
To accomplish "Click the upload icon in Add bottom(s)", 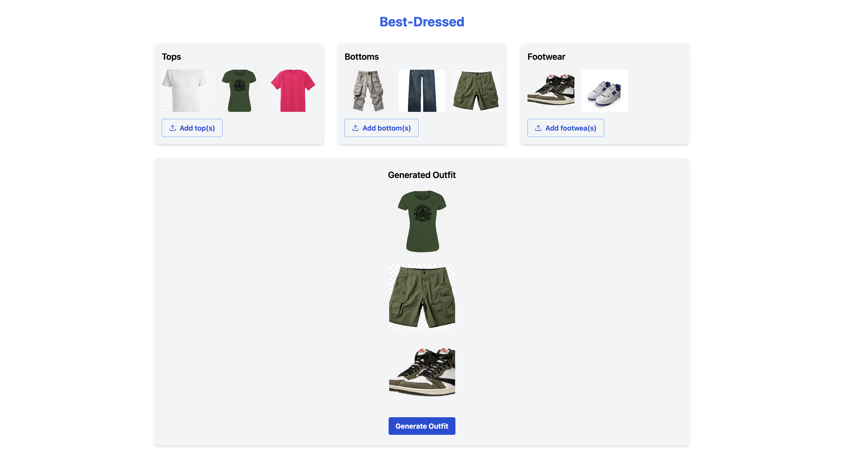I will [355, 128].
